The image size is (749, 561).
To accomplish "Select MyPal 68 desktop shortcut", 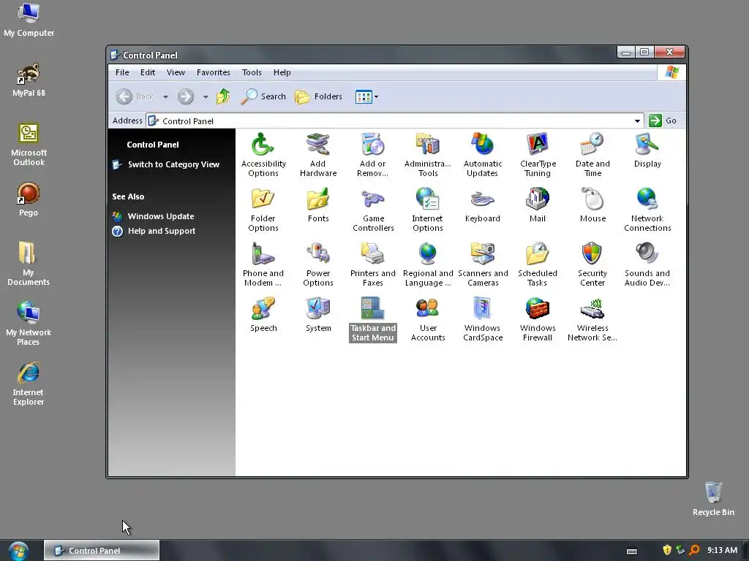I will tap(29, 80).
